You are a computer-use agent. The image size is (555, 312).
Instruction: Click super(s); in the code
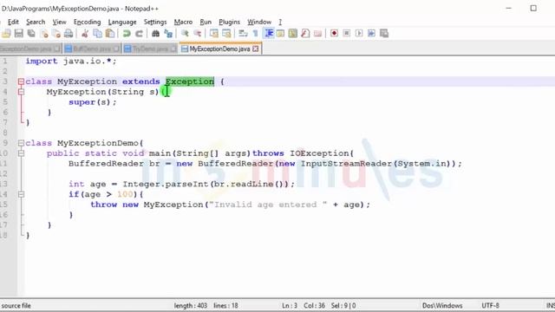(x=93, y=102)
